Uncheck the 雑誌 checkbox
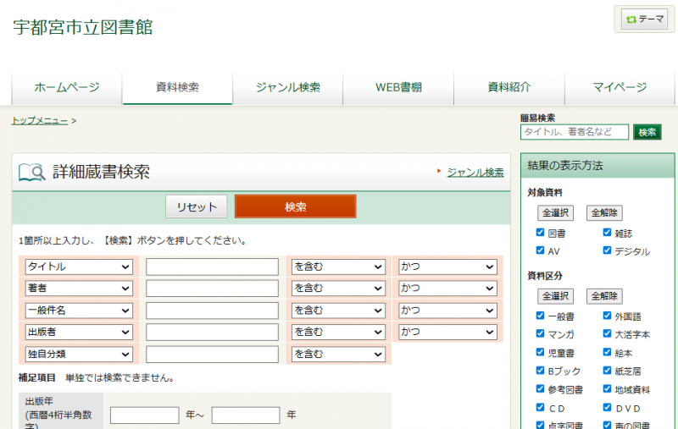Image resolution: width=678 pixels, height=429 pixels. coord(608,233)
